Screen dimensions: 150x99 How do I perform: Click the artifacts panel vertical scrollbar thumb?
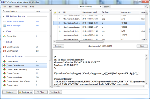point(50,36)
